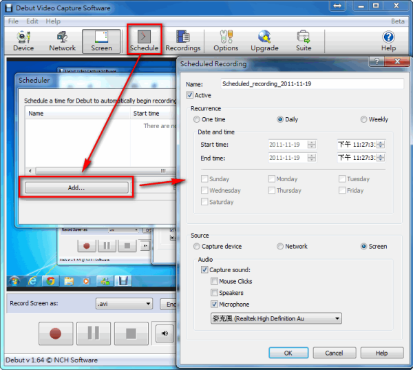Open the file explorer taskbar icon in preview

coord(69,281)
